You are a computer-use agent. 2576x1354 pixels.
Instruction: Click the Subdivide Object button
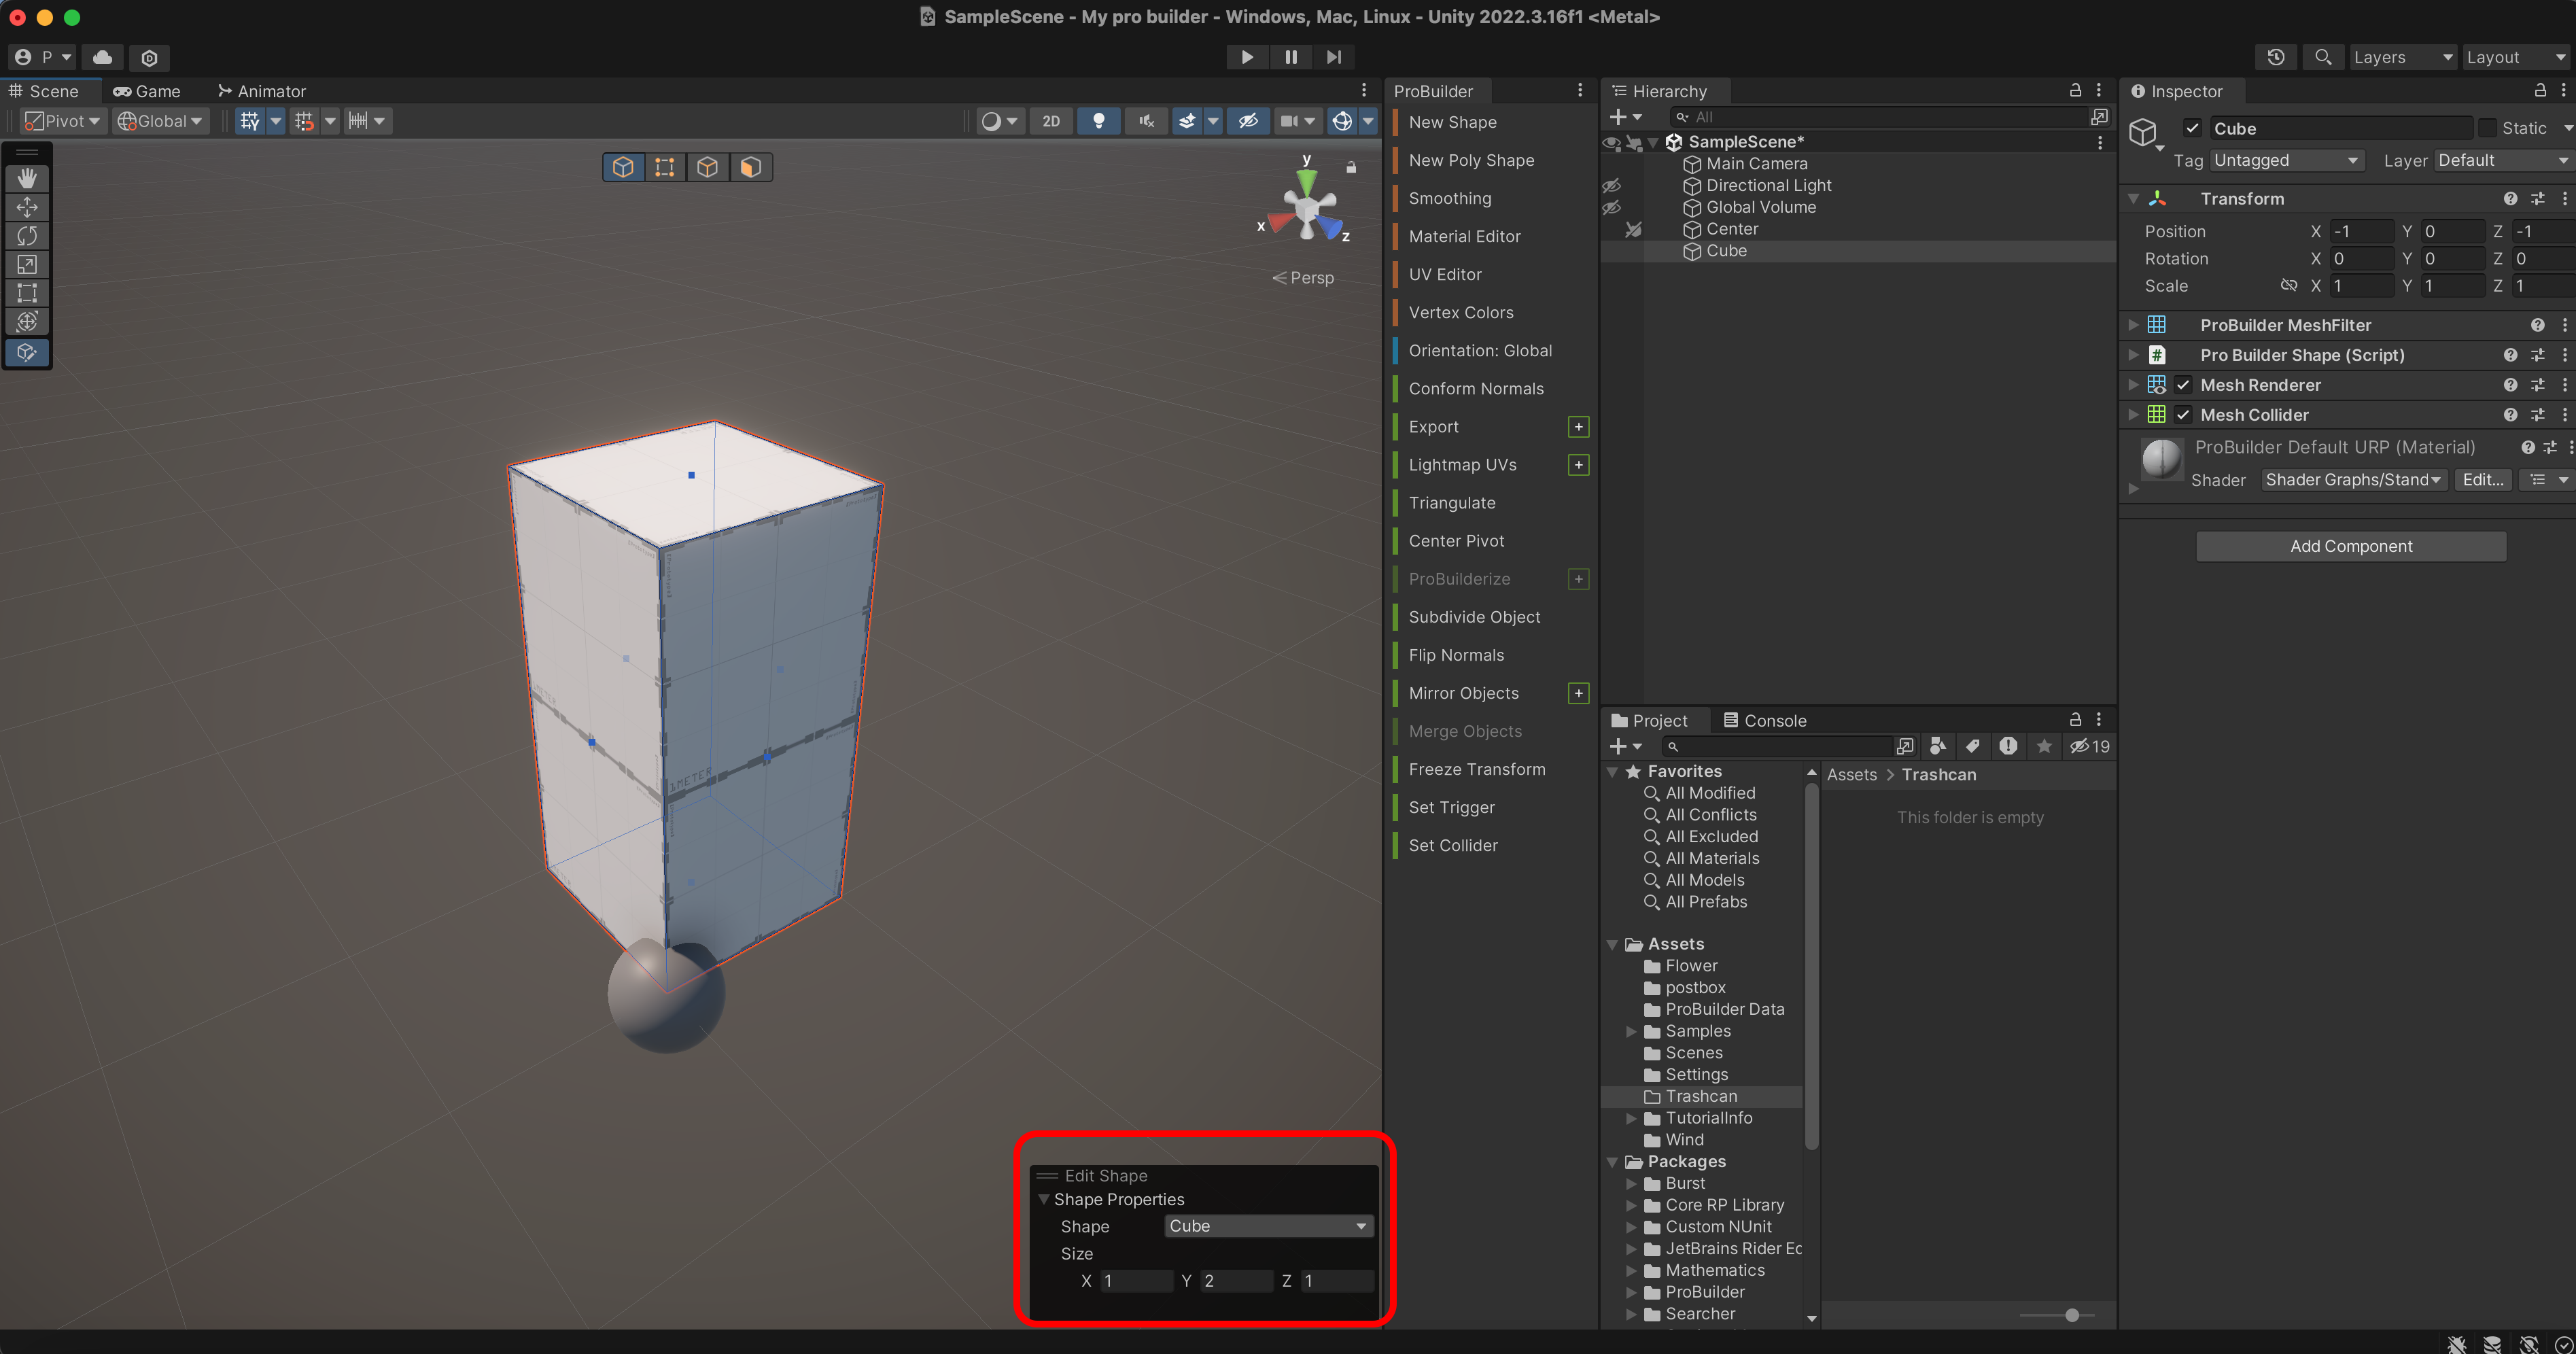[x=1474, y=617]
